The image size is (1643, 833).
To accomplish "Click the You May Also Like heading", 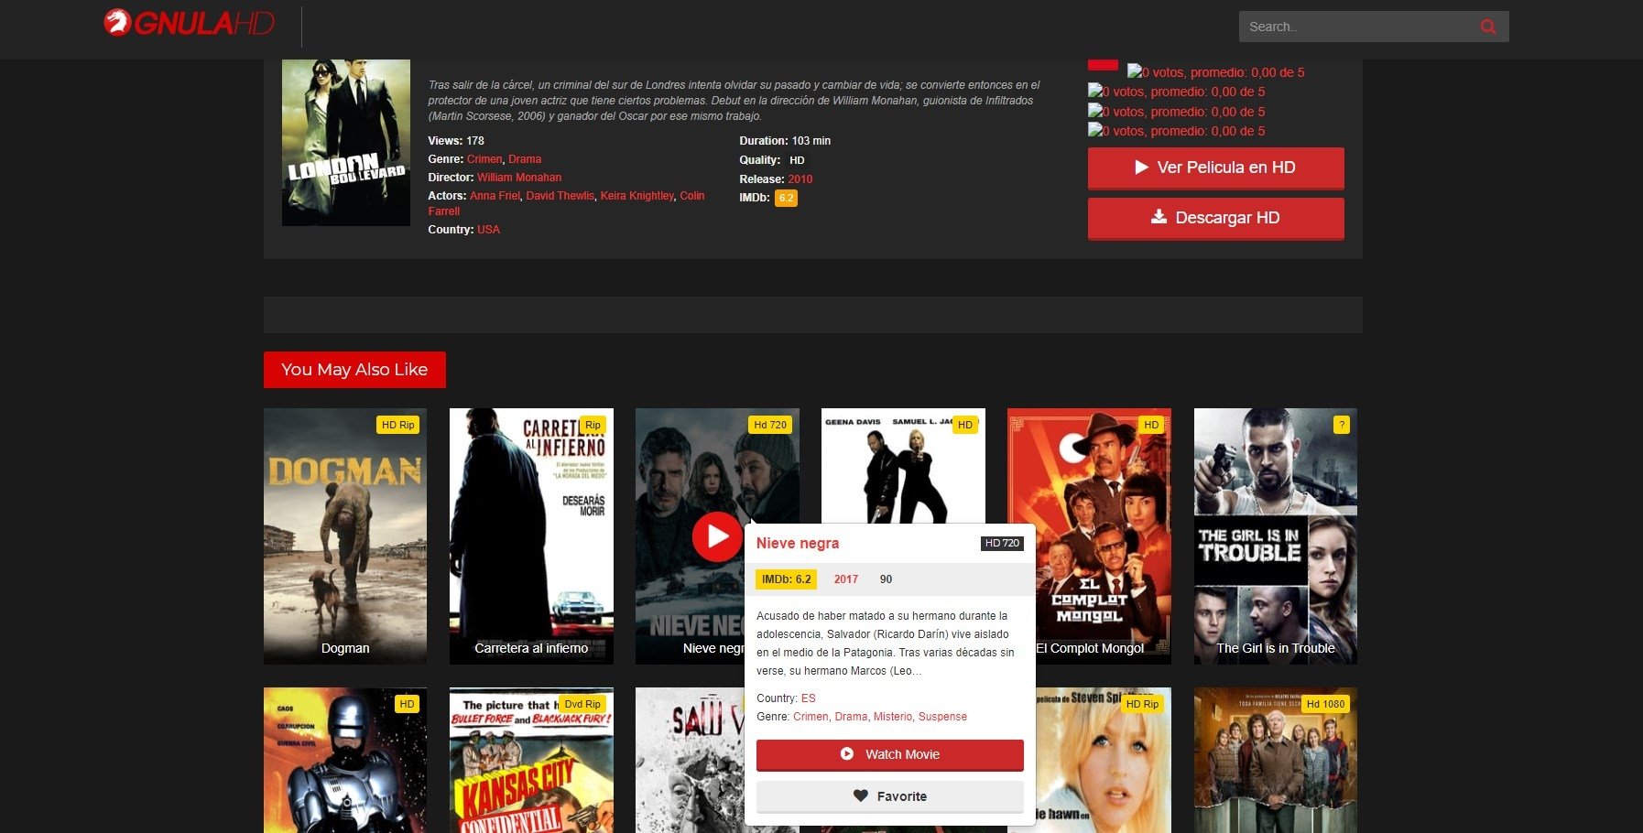I will (354, 370).
